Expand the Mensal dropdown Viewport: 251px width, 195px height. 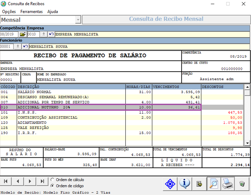pyautogui.click(x=78, y=20)
